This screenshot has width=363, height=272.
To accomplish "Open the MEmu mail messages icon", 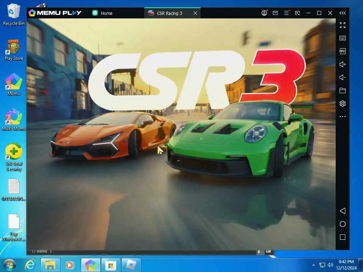I will 275,13.
